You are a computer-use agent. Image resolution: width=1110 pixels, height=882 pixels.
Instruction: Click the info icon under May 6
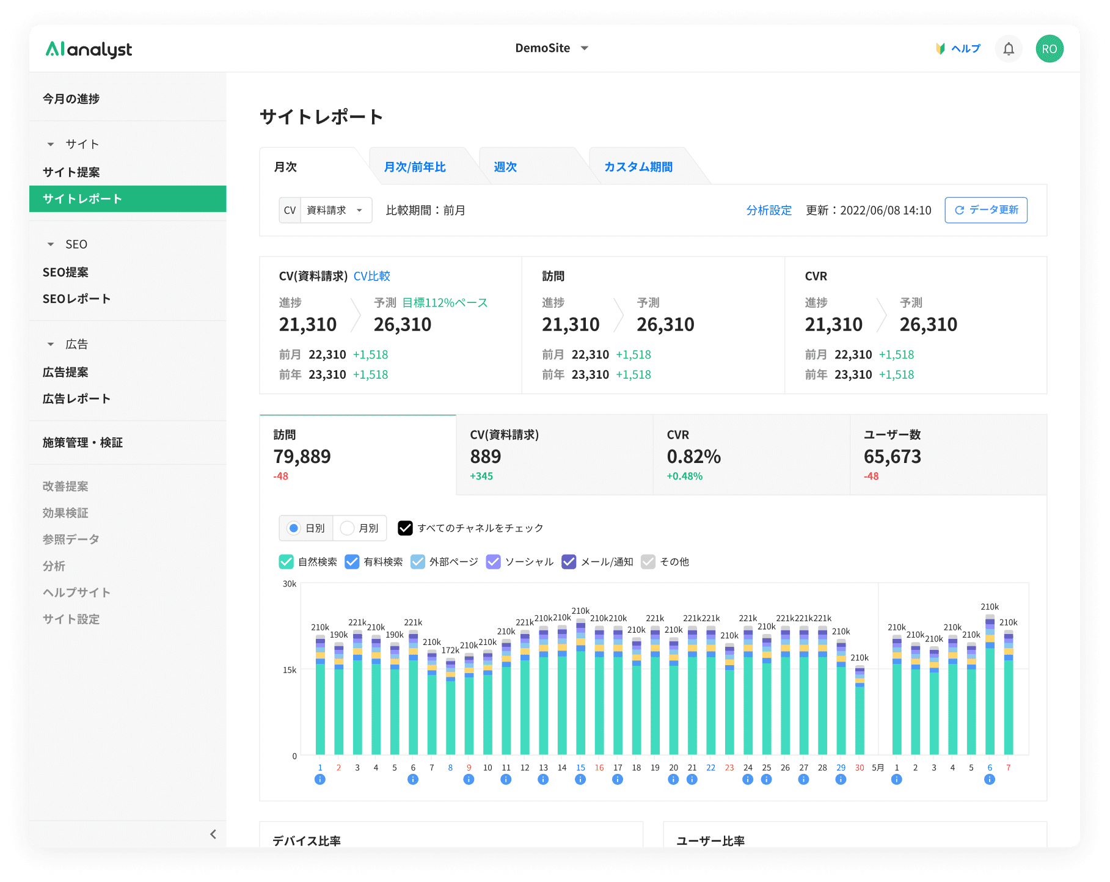[990, 779]
